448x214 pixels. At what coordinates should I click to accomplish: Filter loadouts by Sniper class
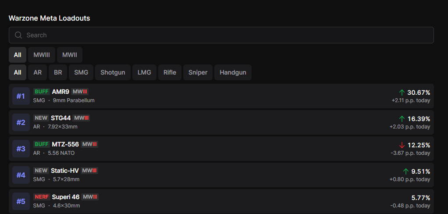pos(198,72)
